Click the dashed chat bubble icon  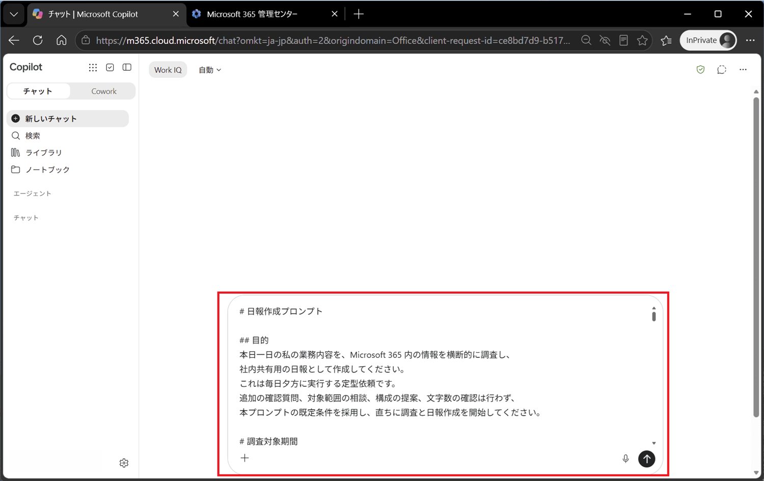(722, 70)
